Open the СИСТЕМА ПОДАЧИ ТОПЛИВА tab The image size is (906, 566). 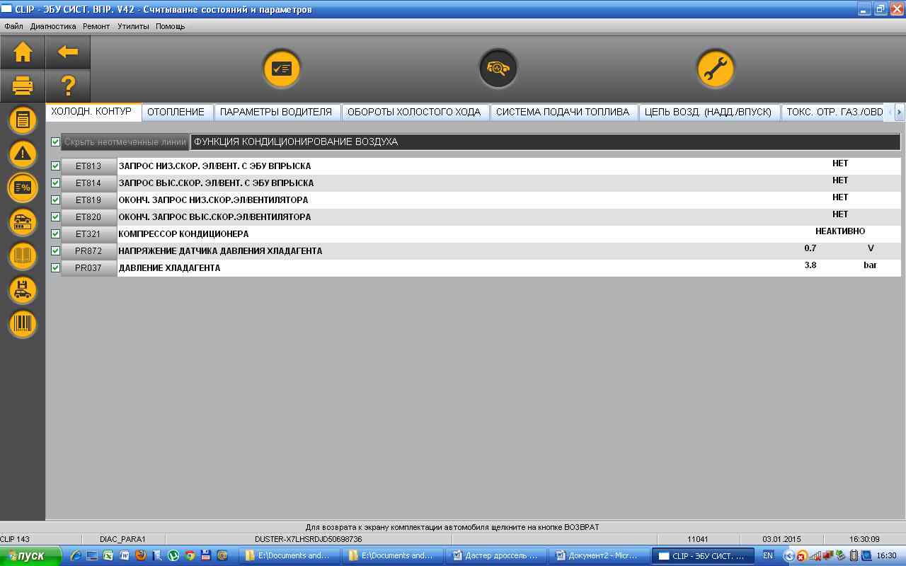(x=562, y=112)
